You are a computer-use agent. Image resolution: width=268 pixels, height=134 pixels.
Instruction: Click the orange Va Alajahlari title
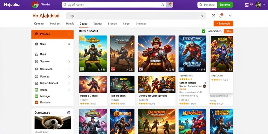pos(46,16)
